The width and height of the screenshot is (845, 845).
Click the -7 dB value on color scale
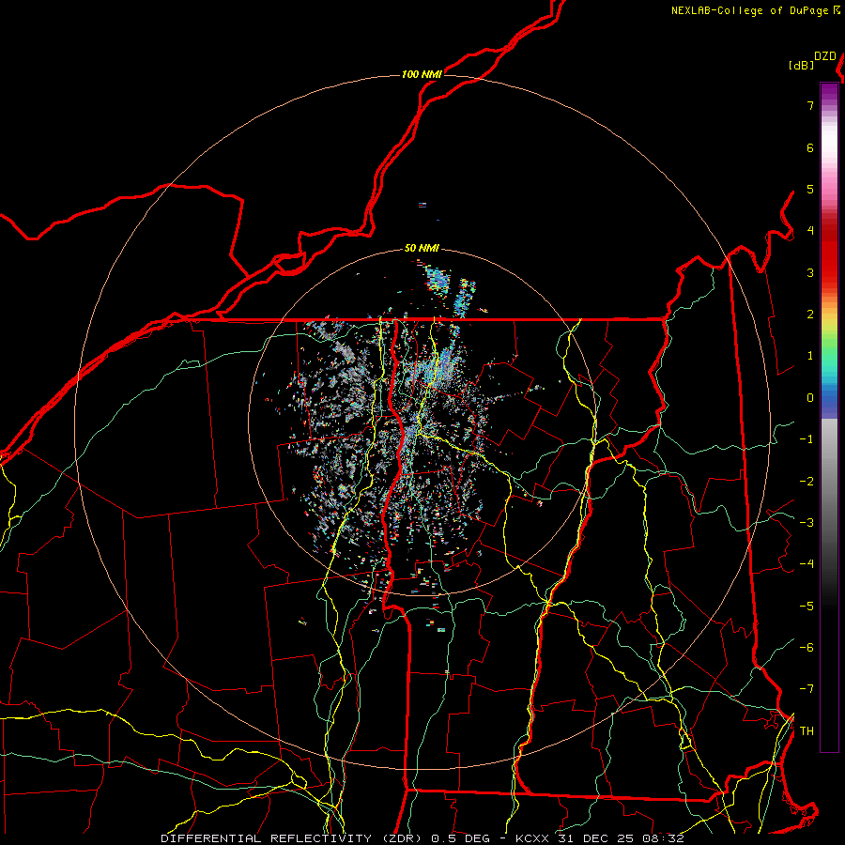807,689
